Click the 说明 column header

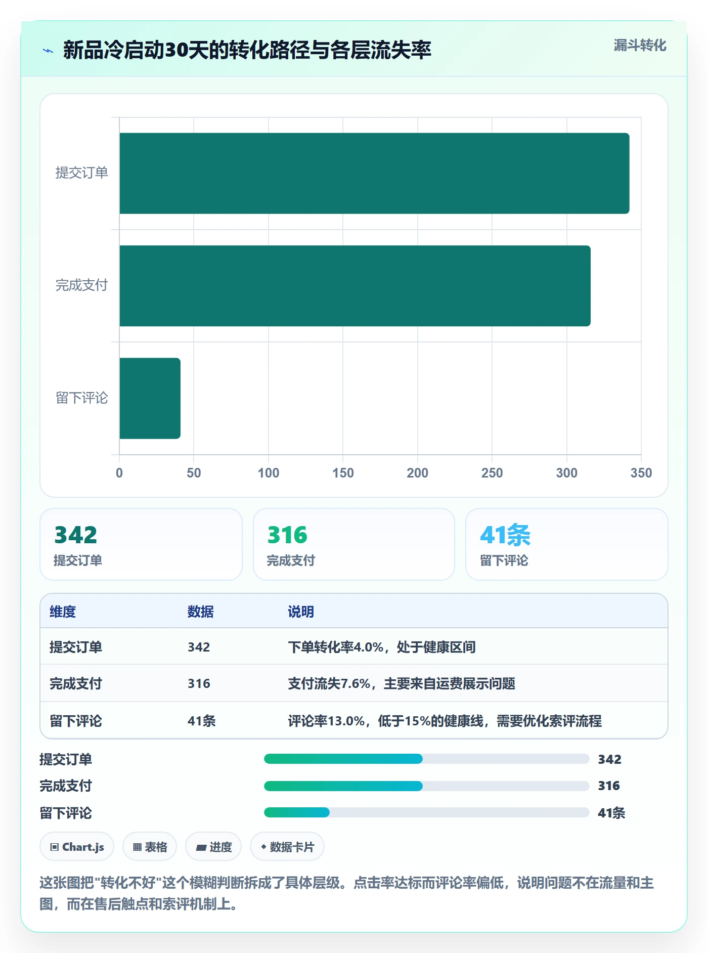point(301,612)
